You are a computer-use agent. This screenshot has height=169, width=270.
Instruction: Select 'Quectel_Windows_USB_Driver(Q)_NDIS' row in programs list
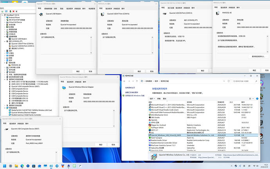click(203, 135)
